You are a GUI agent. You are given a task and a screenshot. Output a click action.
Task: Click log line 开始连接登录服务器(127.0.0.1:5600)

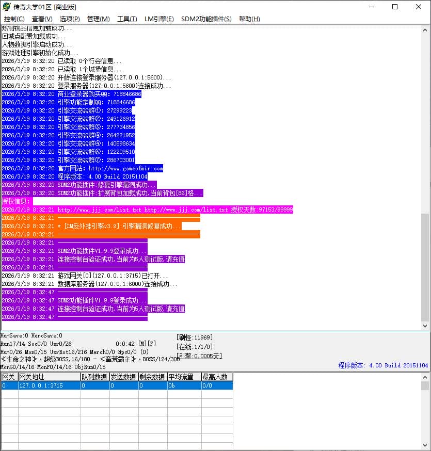point(86,77)
